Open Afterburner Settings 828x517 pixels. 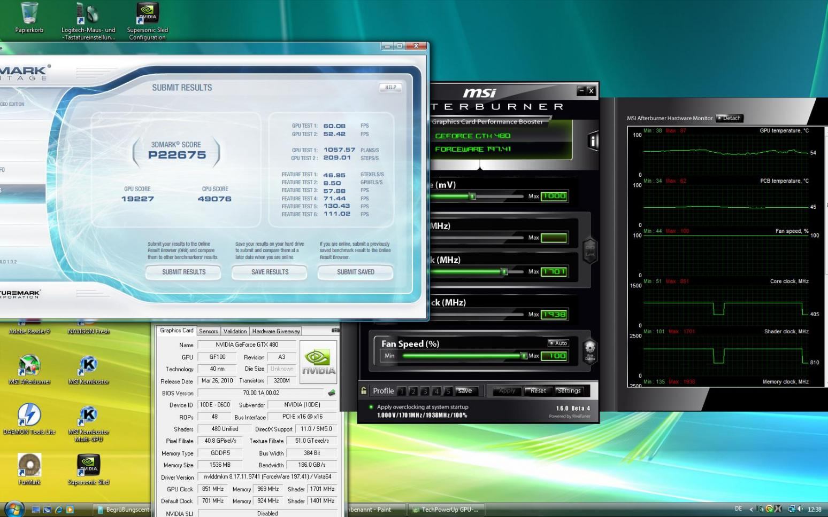coord(569,390)
